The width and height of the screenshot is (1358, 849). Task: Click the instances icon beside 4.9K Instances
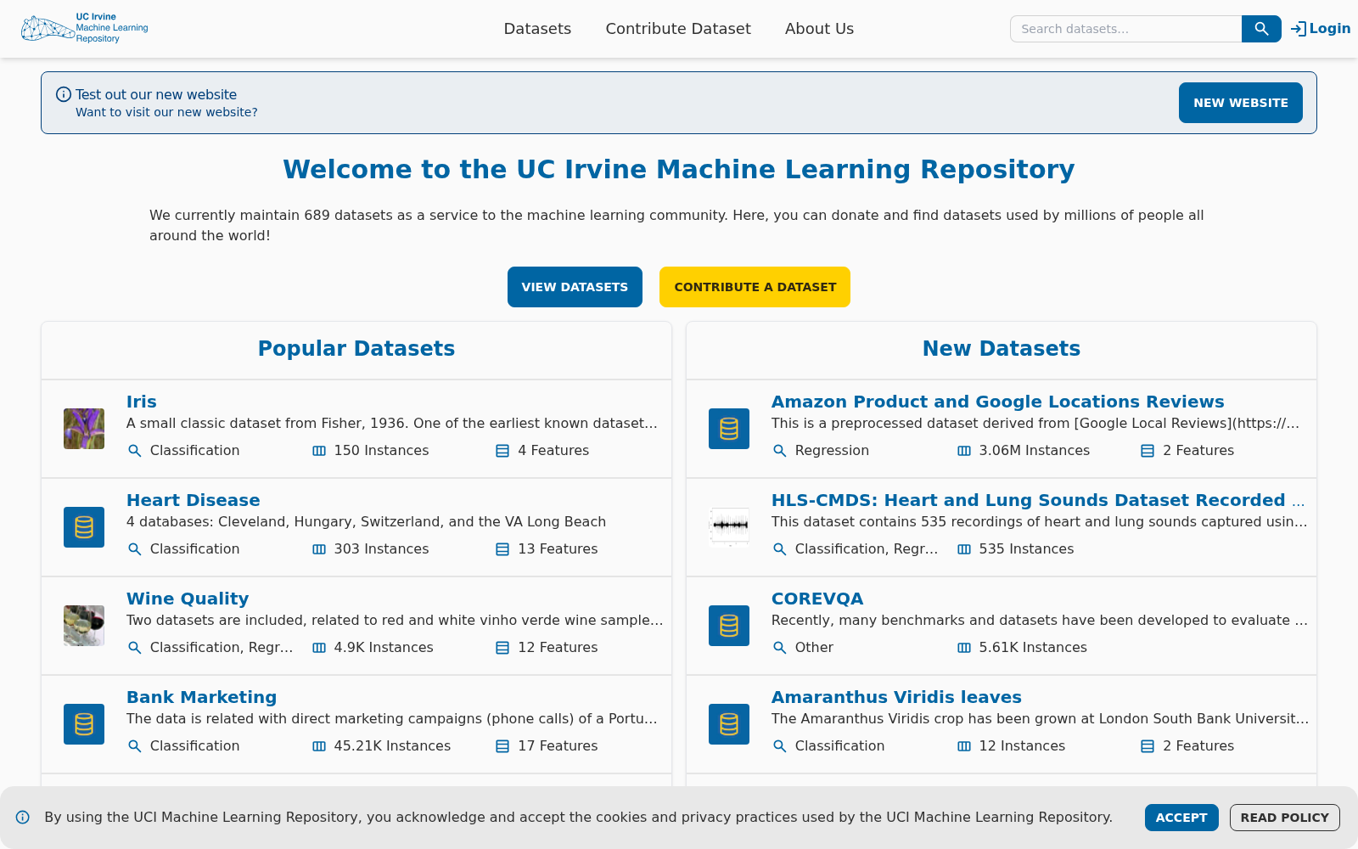pyautogui.click(x=319, y=648)
